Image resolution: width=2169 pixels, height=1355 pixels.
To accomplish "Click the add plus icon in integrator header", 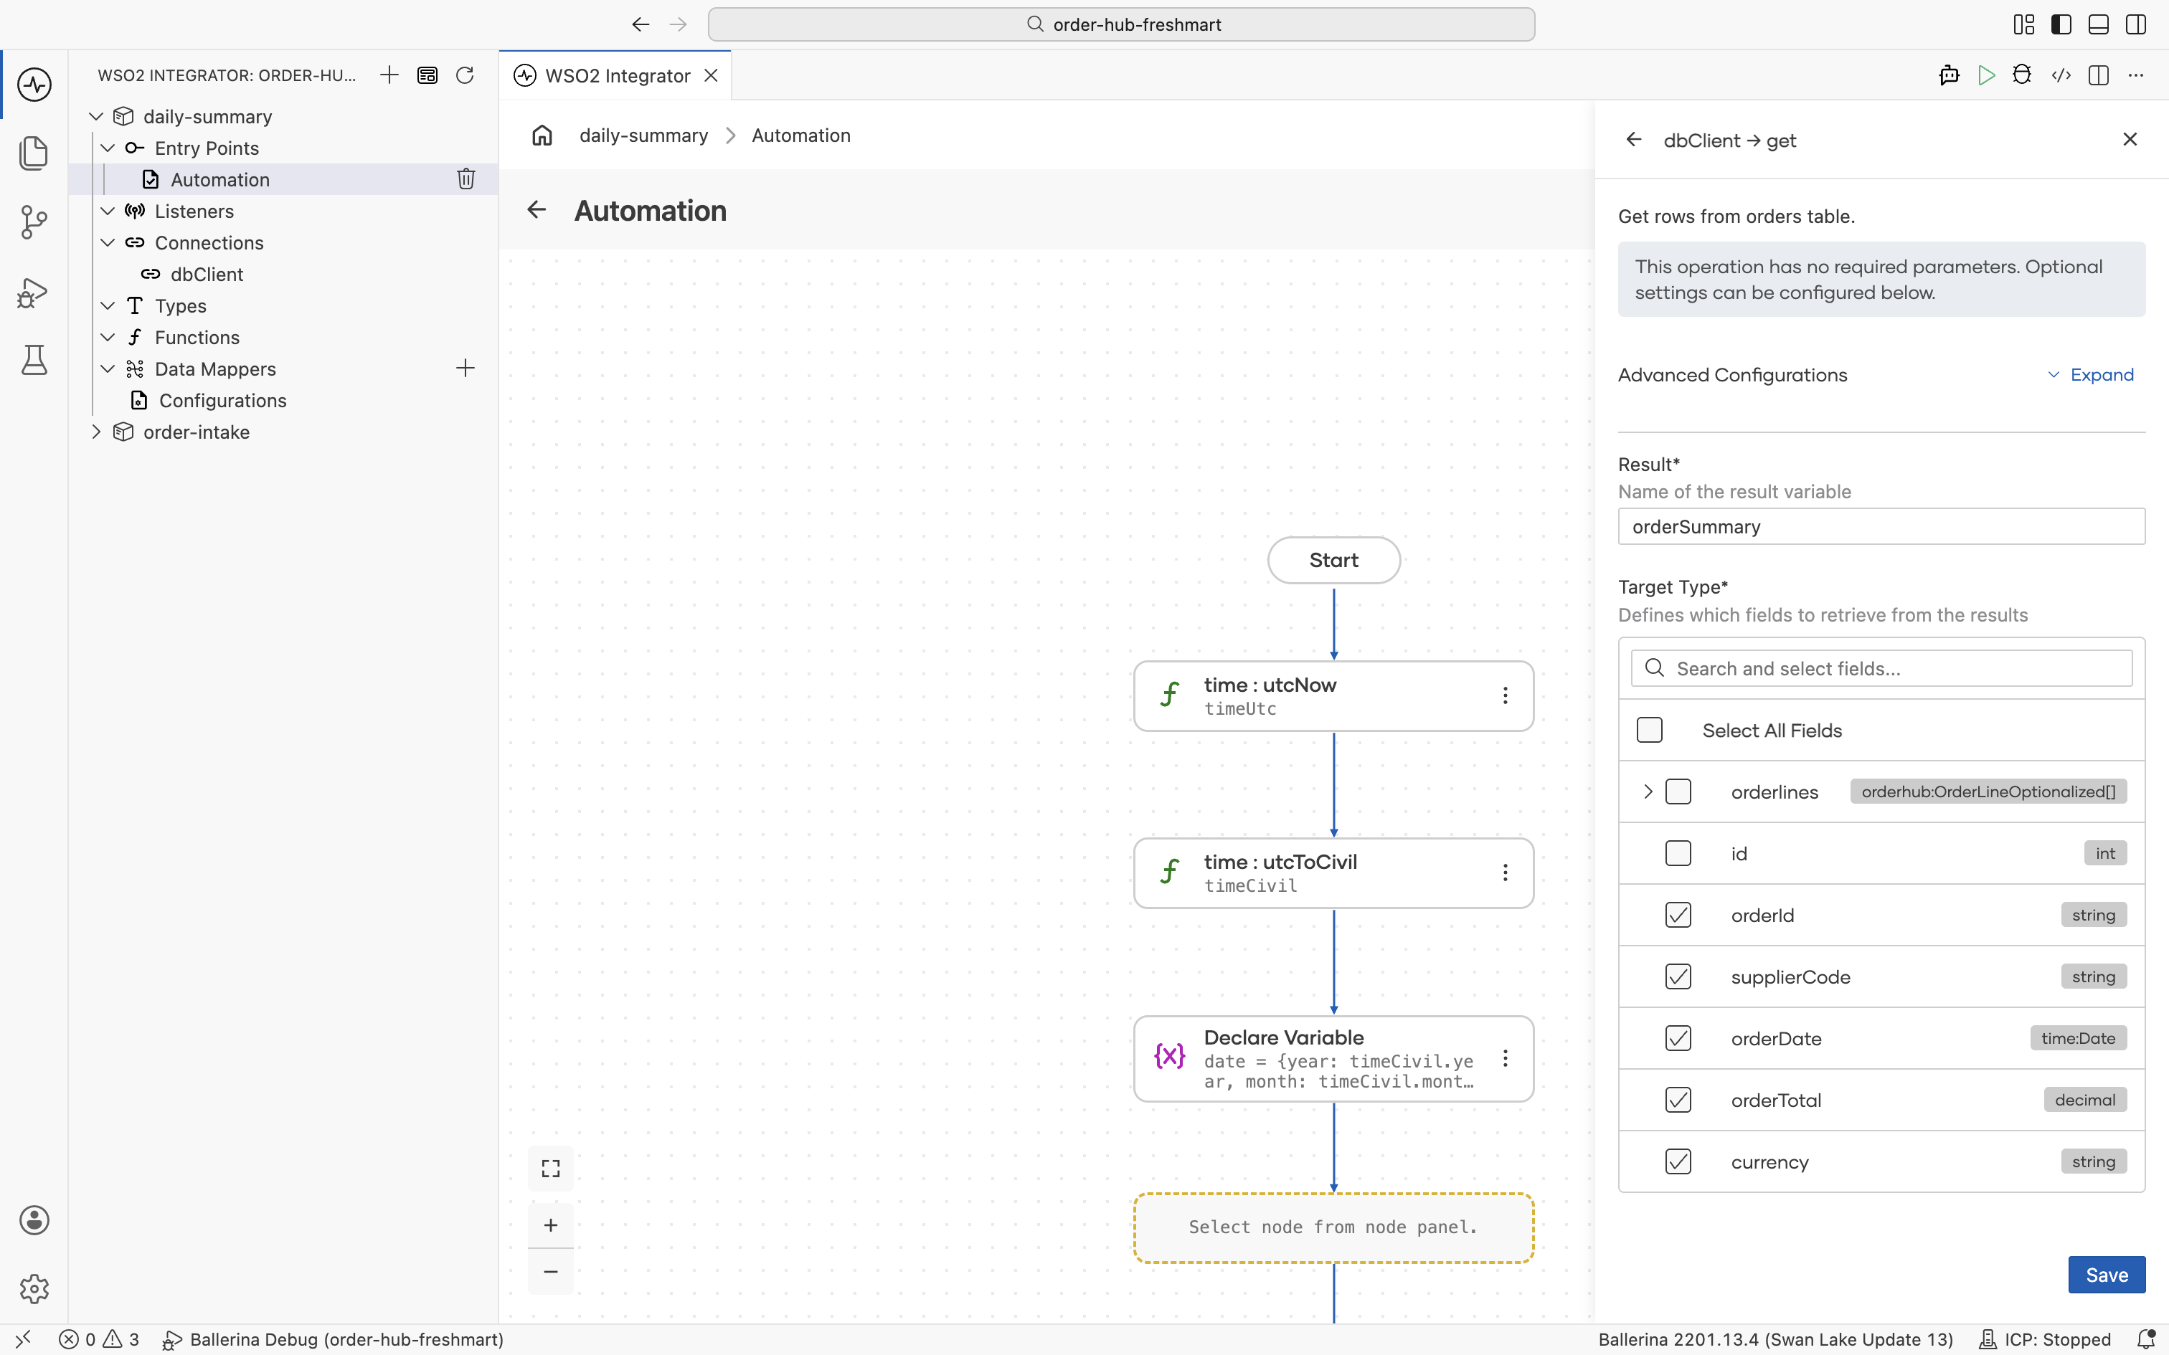I will (x=389, y=75).
